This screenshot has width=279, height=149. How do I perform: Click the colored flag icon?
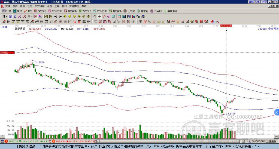40,16
